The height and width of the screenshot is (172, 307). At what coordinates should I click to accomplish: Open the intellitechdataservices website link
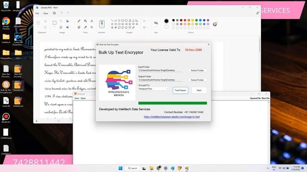pos(172,117)
